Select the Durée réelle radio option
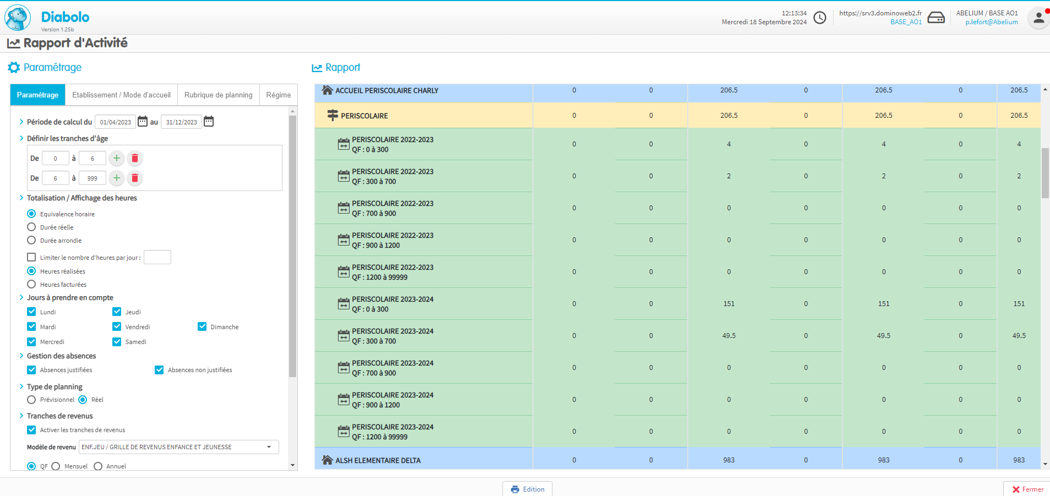Image resolution: width=1050 pixels, height=496 pixels. click(31, 227)
